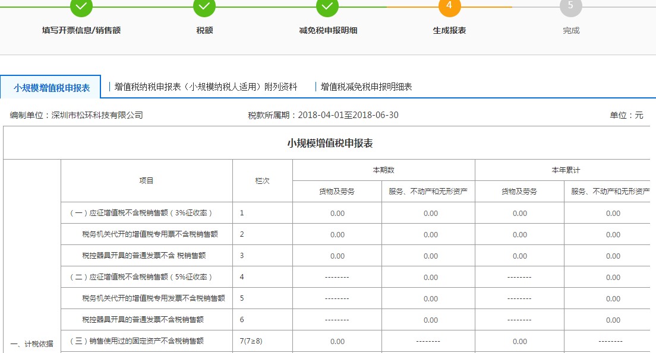Select the 本年累计 货物及劳务 value of row 3

(x=519, y=255)
